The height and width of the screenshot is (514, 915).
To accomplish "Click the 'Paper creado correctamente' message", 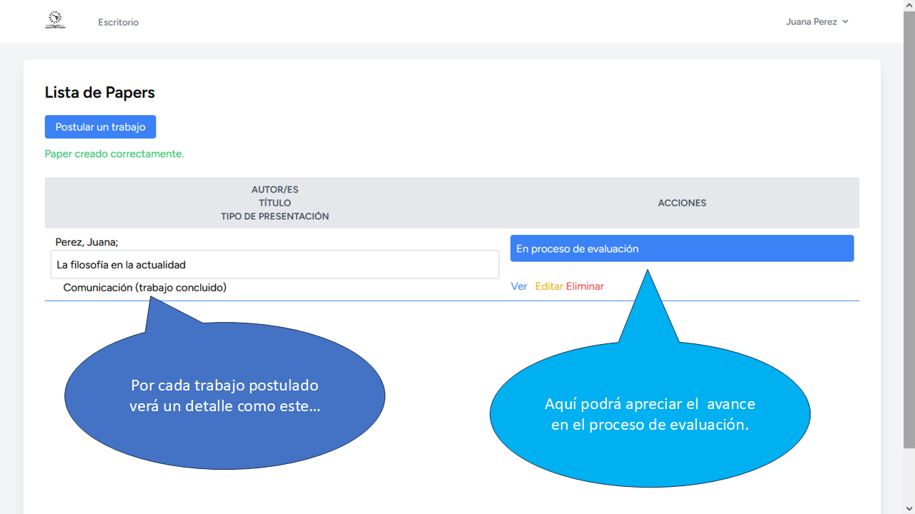I will pyautogui.click(x=114, y=153).
